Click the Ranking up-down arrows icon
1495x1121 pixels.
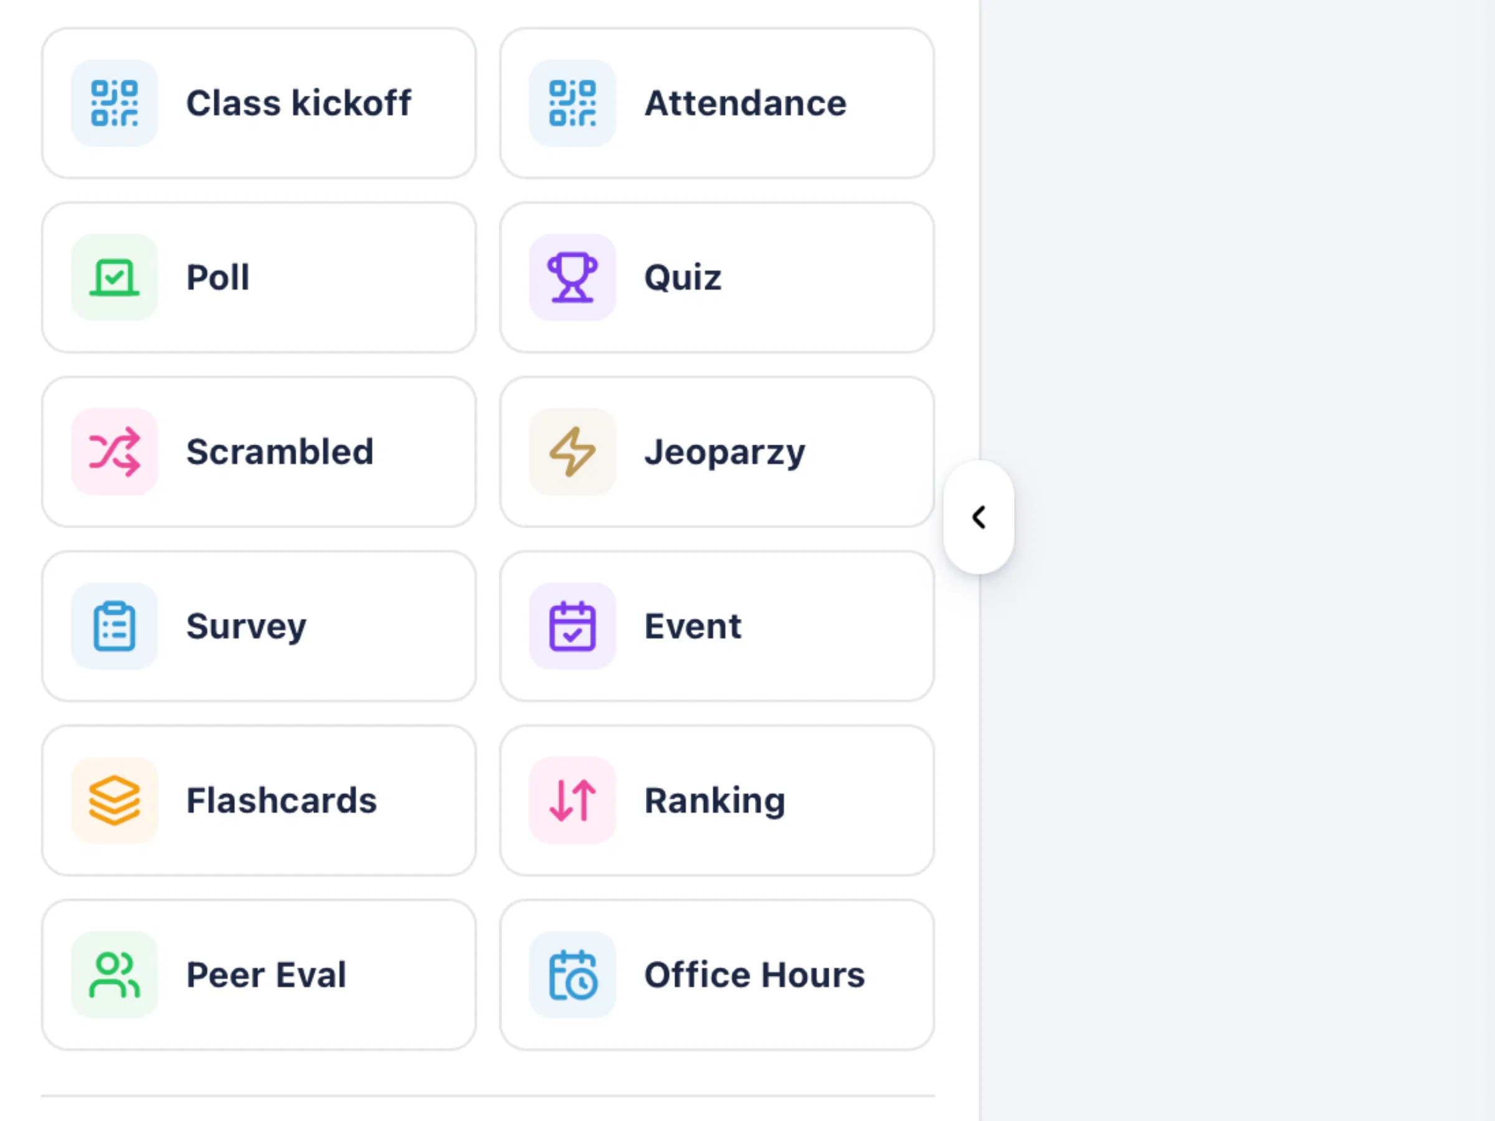click(x=572, y=800)
